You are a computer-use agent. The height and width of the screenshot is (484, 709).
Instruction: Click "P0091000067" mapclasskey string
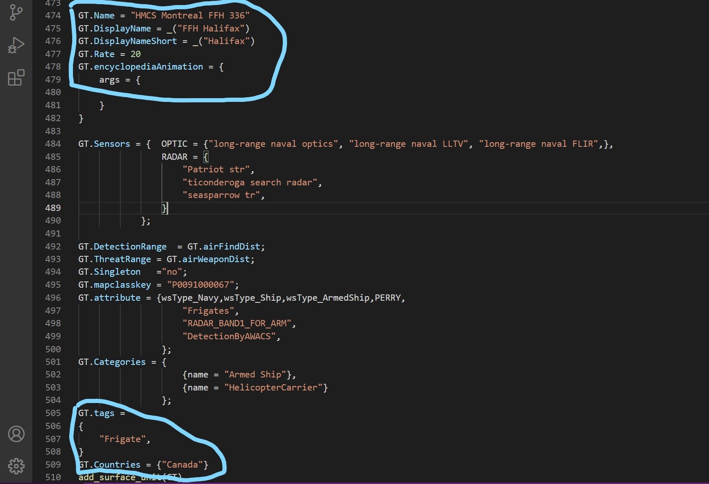[x=201, y=285]
